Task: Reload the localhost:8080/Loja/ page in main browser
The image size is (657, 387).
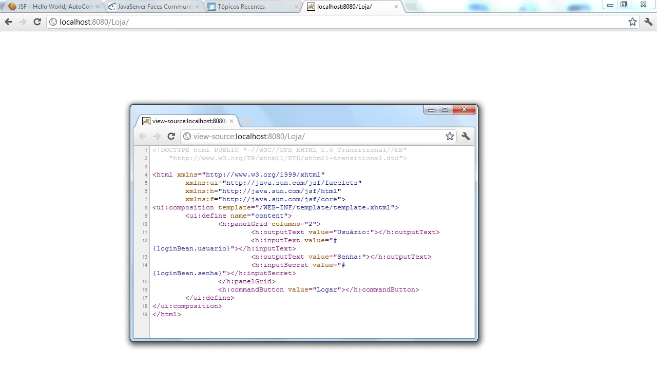Action: pos(37,22)
